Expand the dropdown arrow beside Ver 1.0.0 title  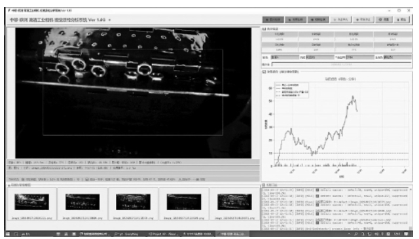tap(109, 20)
